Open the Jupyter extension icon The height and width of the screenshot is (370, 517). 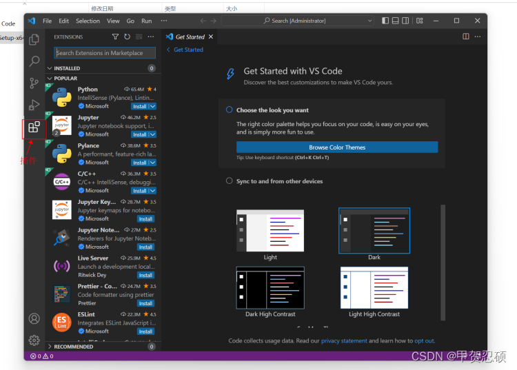[x=61, y=125]
